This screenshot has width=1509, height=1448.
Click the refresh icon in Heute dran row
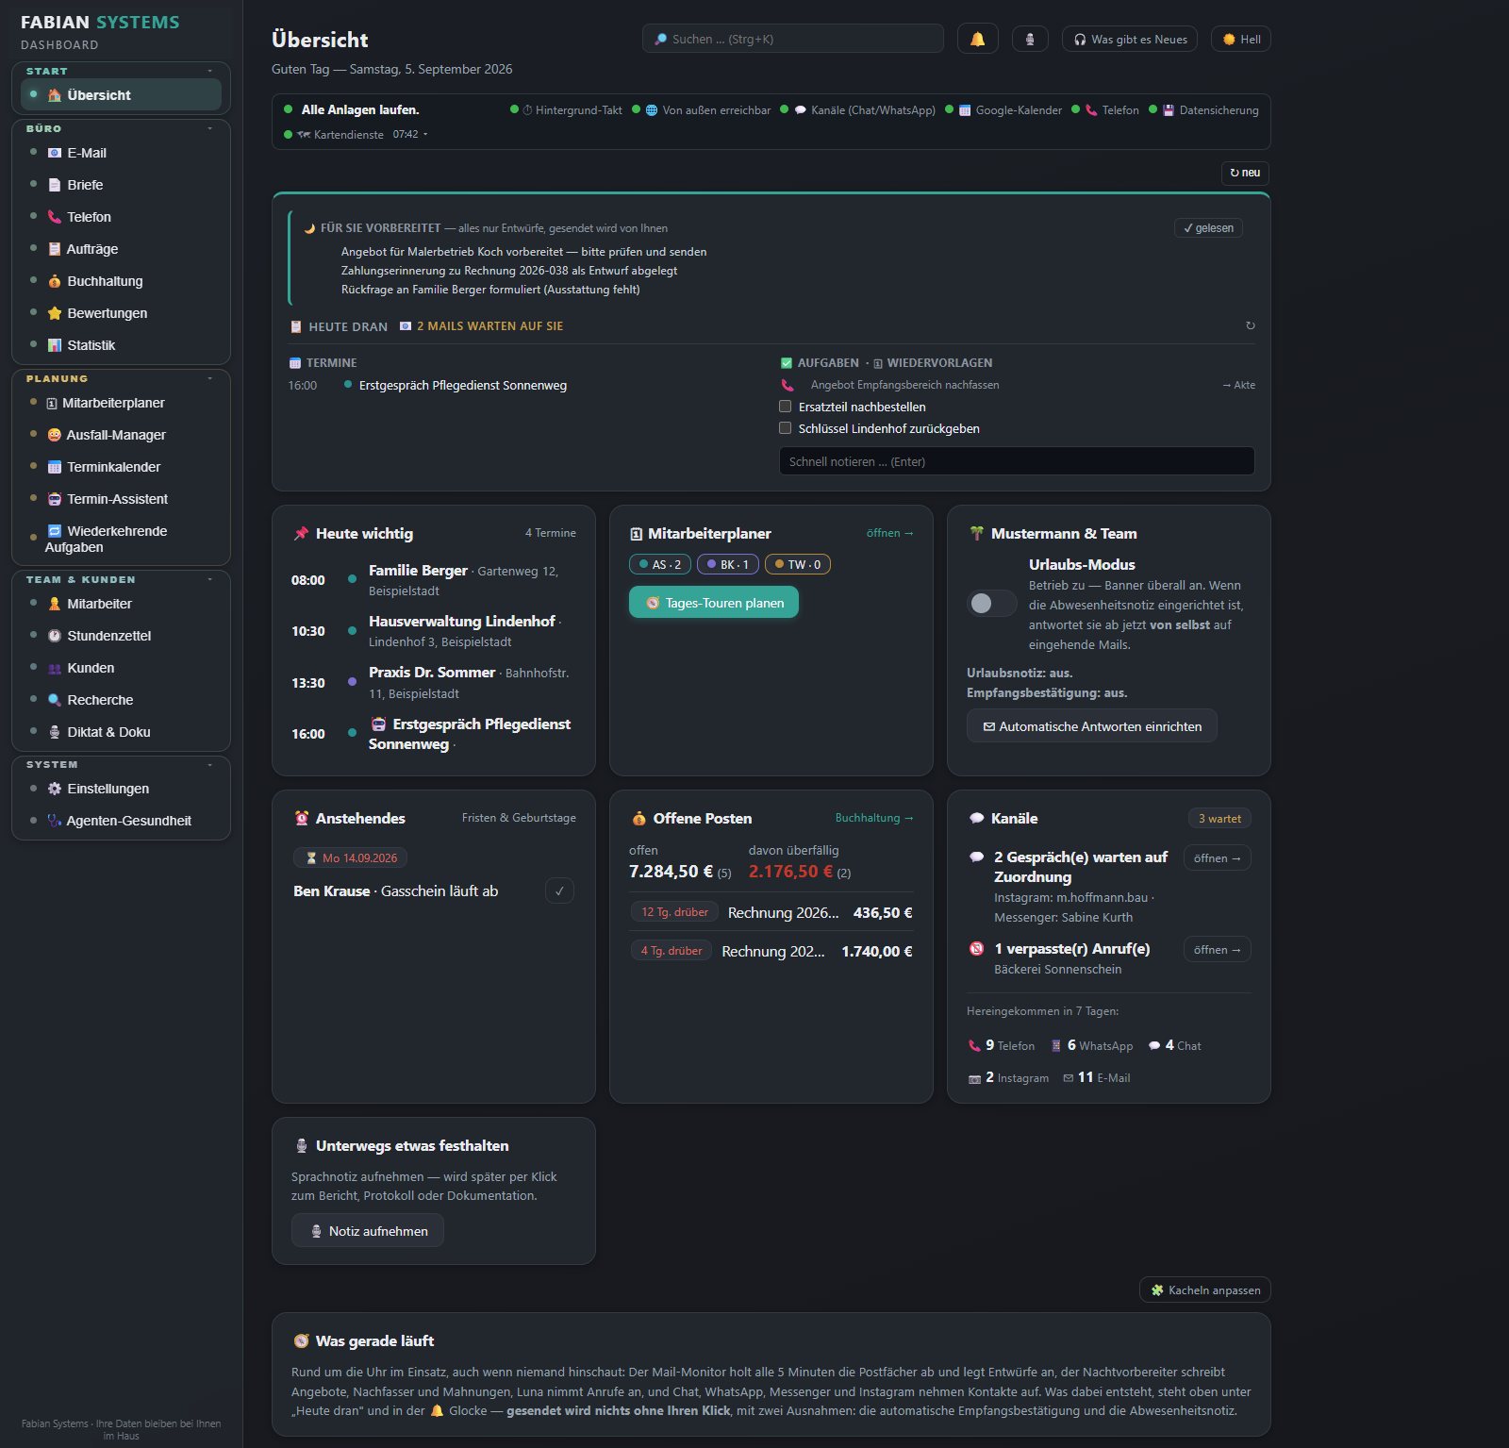pyautogui.click(x=1250, y=325)
